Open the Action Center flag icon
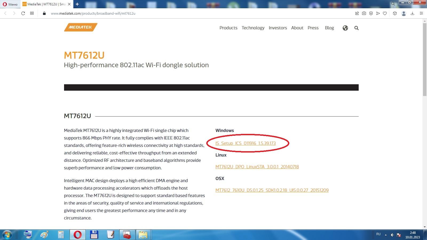The height and width of the screenshot is (240, 427). [399, 235]
